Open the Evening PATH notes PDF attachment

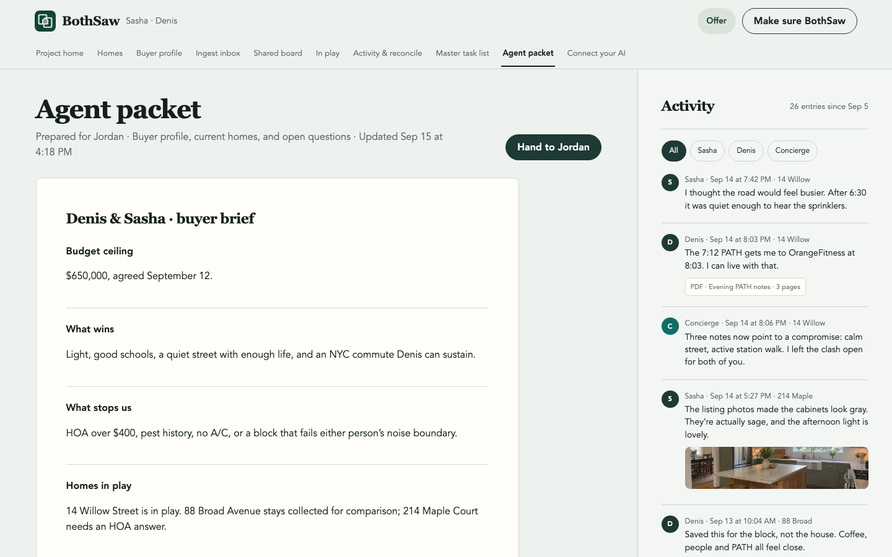(745, 287)
